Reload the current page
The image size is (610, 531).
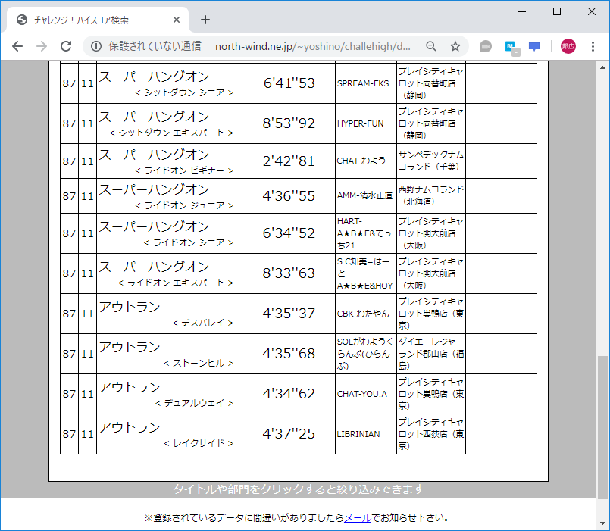[x=66, y=46]
